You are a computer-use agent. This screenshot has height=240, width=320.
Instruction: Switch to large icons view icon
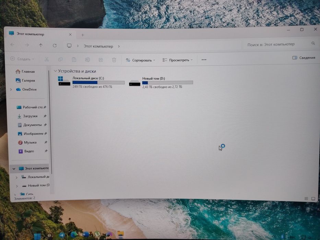(313, 199)
